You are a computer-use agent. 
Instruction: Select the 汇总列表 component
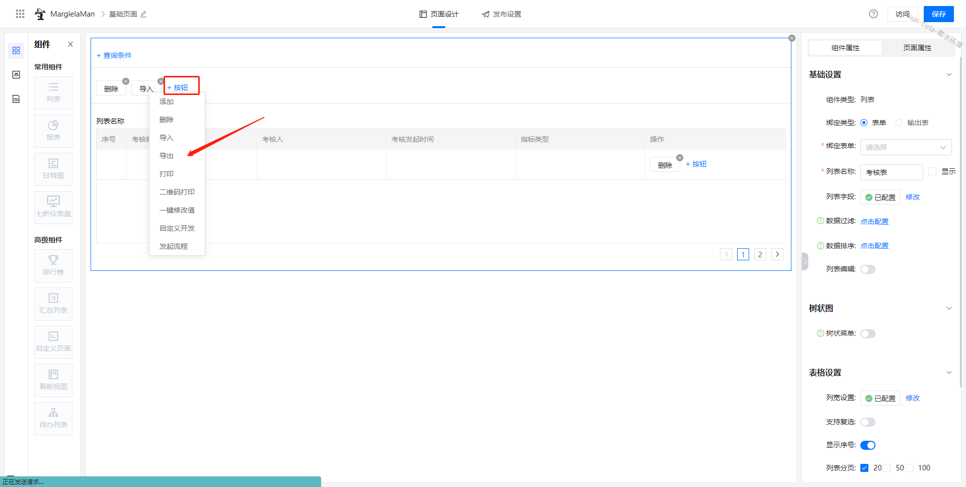pos(53,304)
